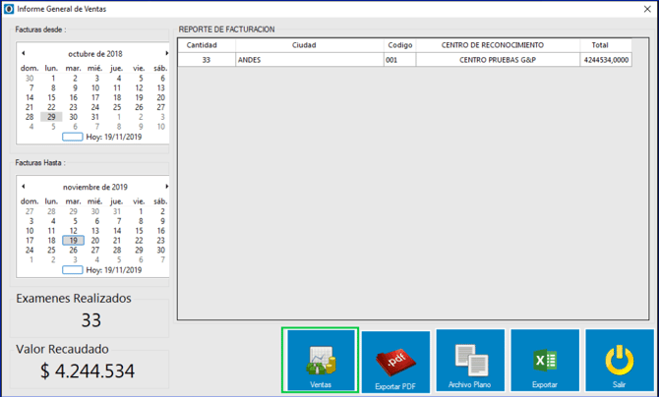
Task: Open month picker via 'noviembre de 2019' title
Action: pyautogui.click(x=95, y=187)
